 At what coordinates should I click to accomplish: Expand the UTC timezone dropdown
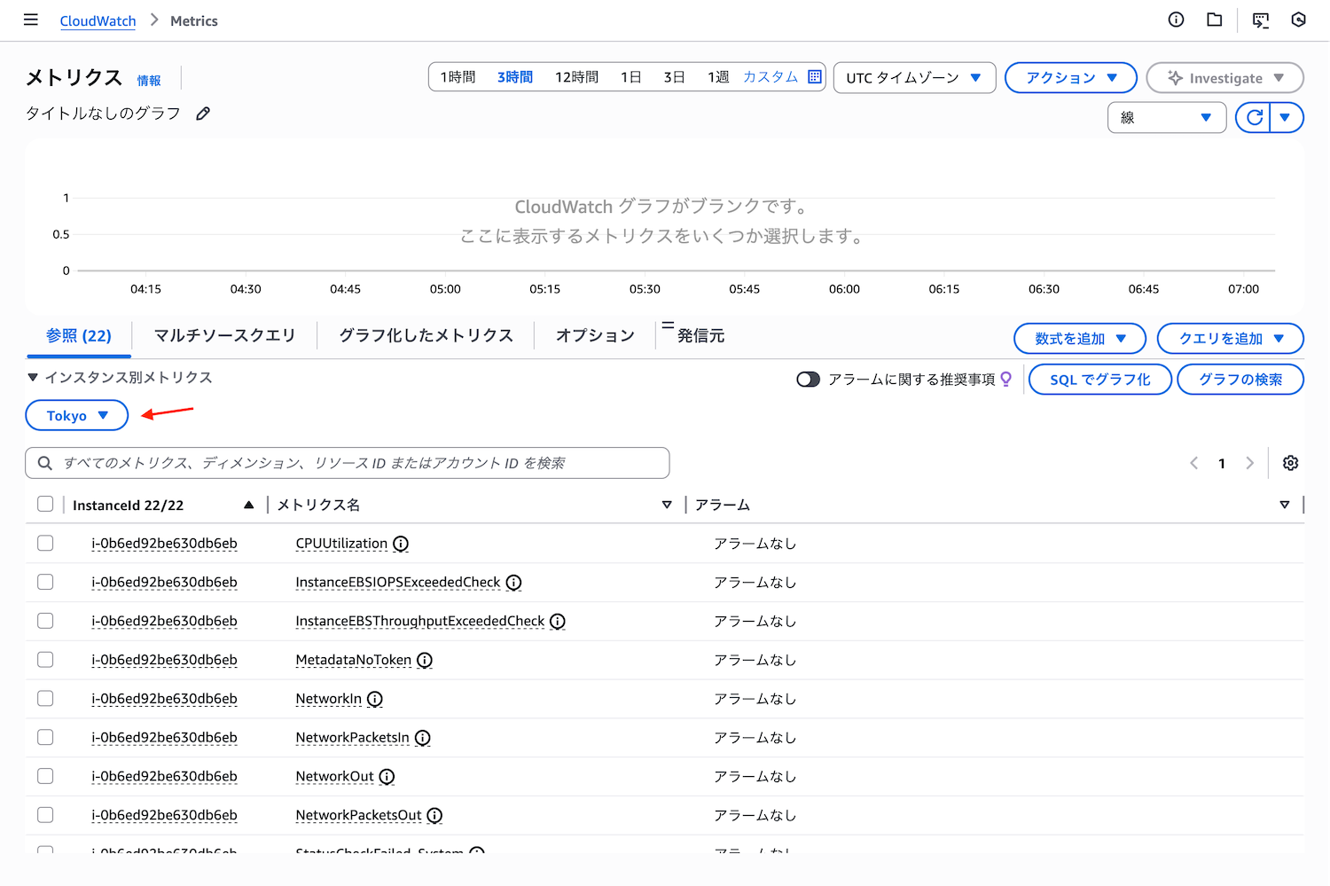click(x=914, y=78)
